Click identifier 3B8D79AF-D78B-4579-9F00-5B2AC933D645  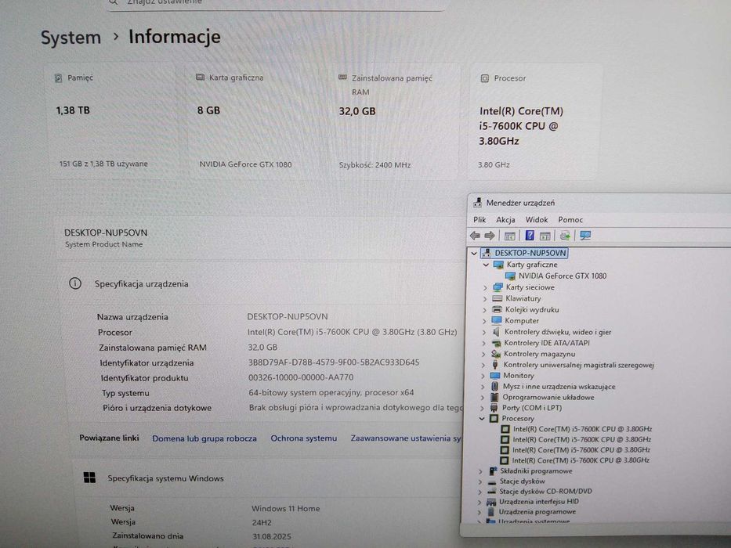coord(333,362)
